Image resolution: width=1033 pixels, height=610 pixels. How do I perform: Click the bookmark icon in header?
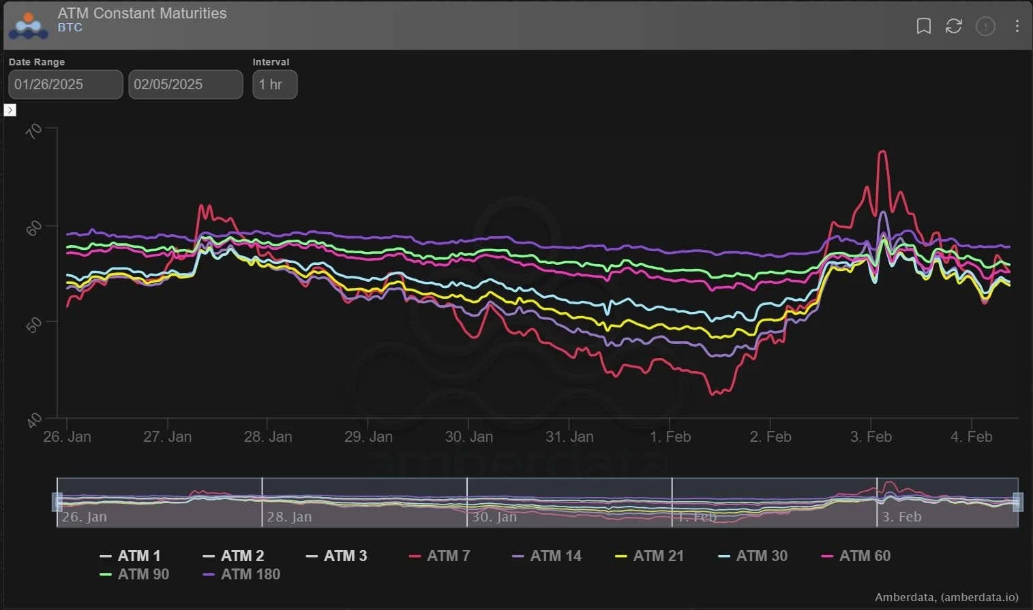coord(923,27)
